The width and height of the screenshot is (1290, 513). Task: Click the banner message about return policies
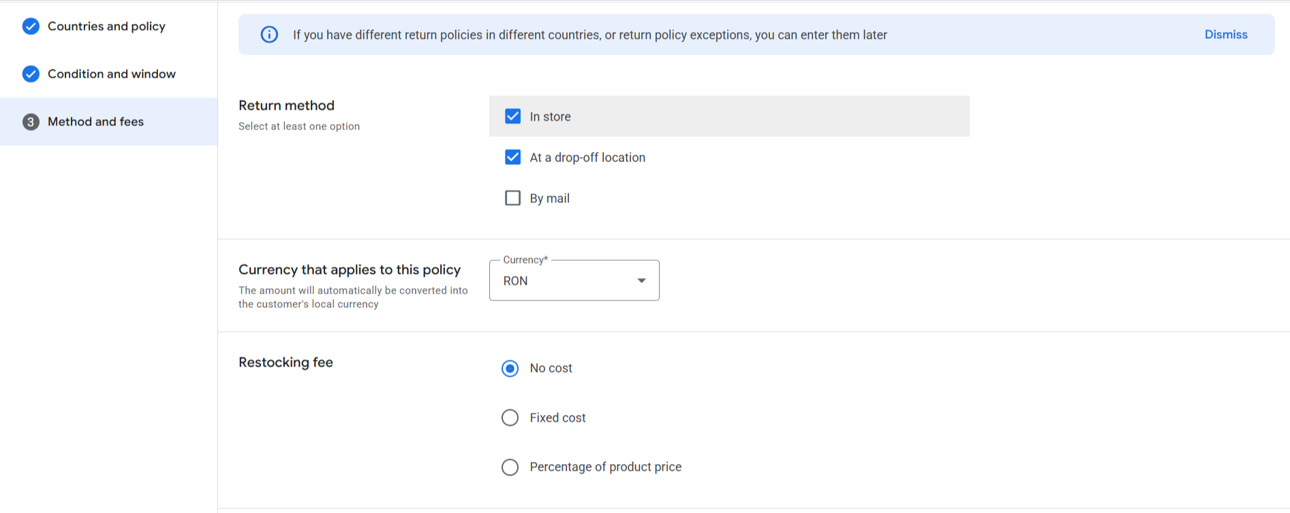[590, 35]
